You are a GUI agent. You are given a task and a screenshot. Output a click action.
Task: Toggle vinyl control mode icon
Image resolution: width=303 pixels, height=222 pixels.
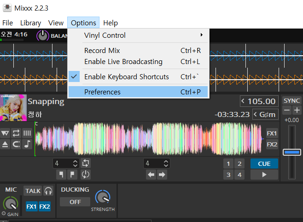click(5, 133)
